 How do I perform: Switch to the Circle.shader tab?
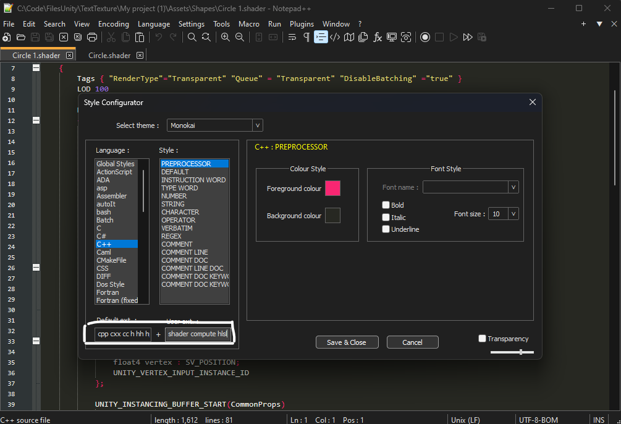[109, 56]
